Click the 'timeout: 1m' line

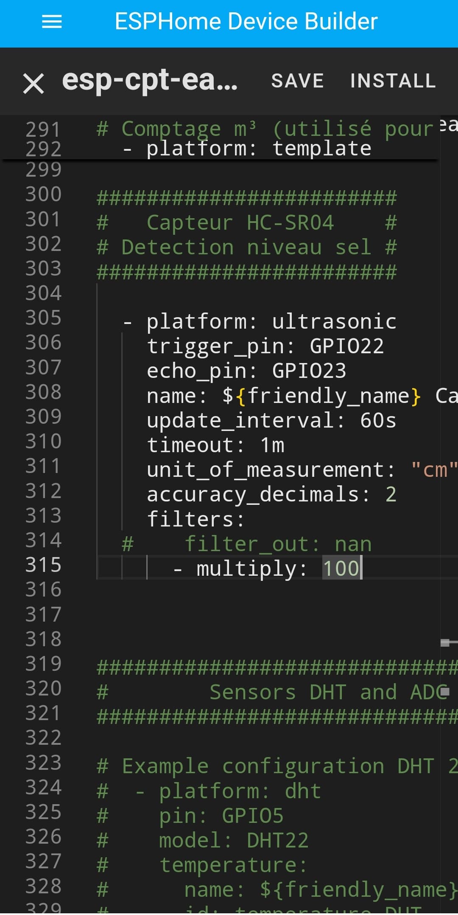pos(215,445)
